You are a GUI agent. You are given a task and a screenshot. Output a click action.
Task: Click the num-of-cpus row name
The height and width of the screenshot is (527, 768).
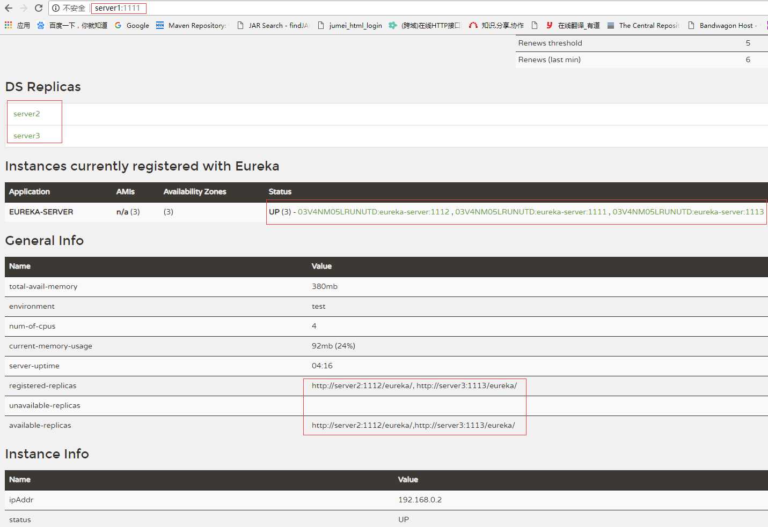(x=32, y=326)
